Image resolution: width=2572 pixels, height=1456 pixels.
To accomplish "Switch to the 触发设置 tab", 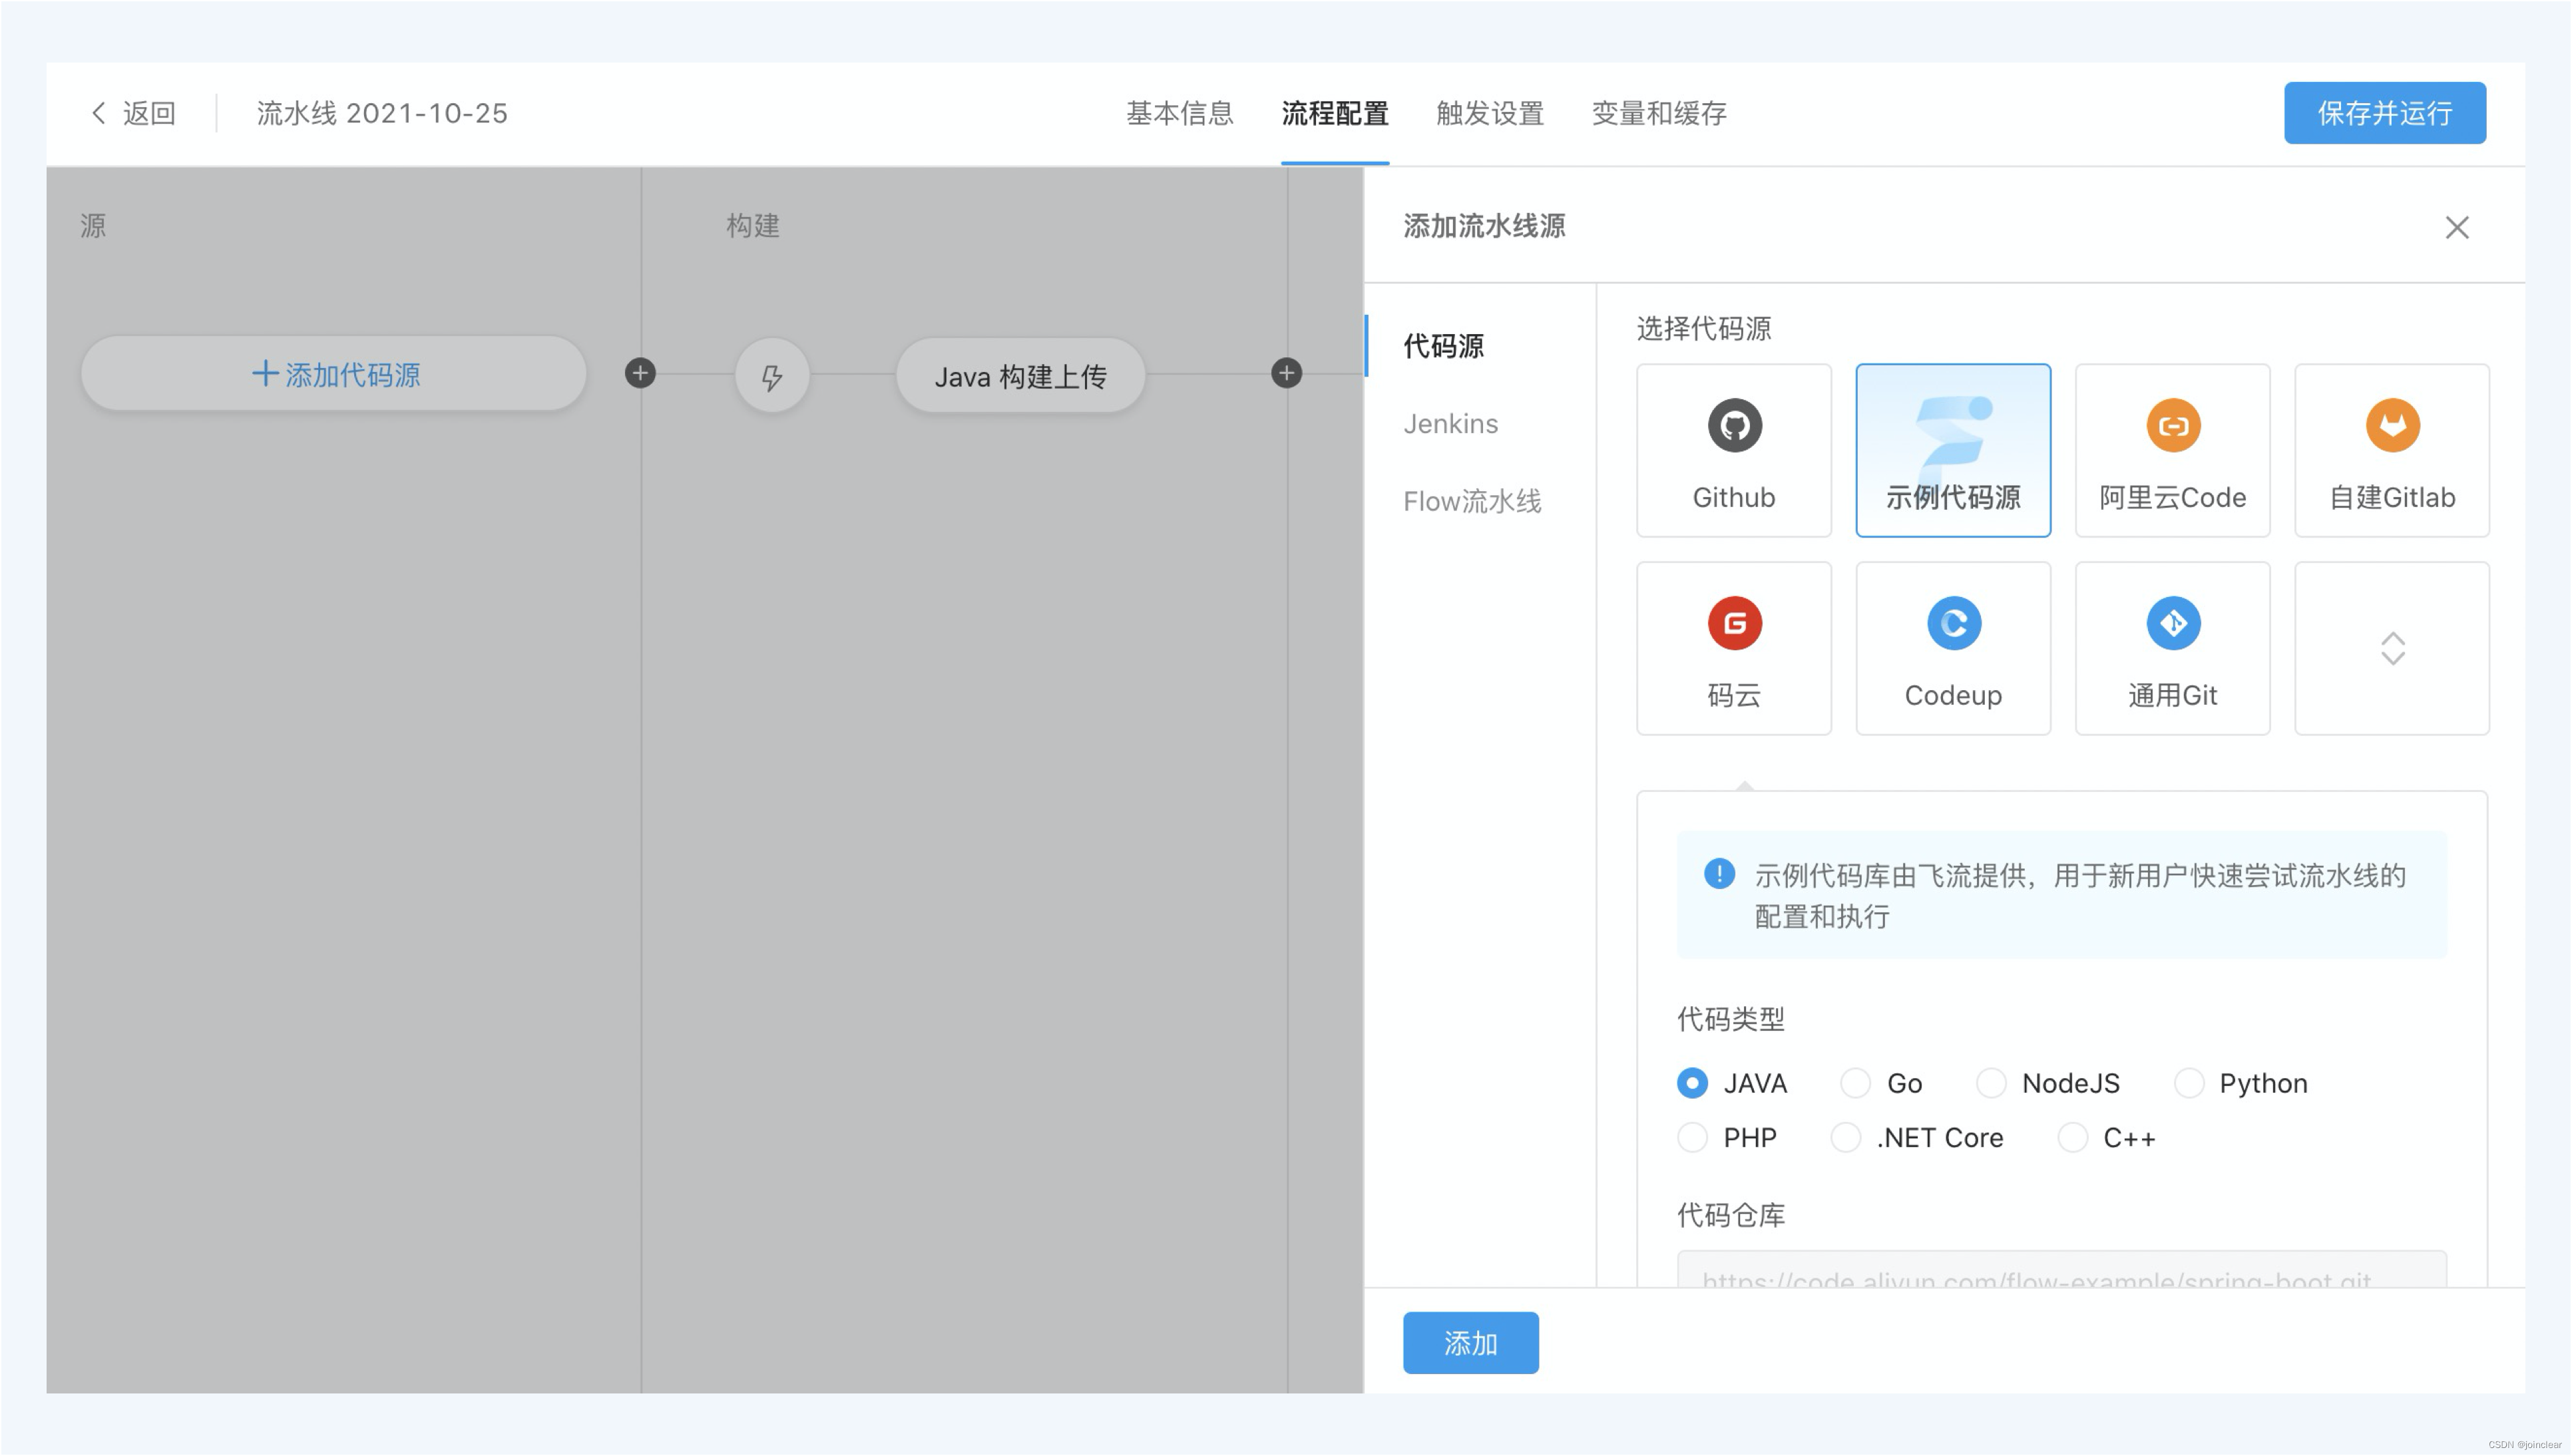I will 1489,113.
